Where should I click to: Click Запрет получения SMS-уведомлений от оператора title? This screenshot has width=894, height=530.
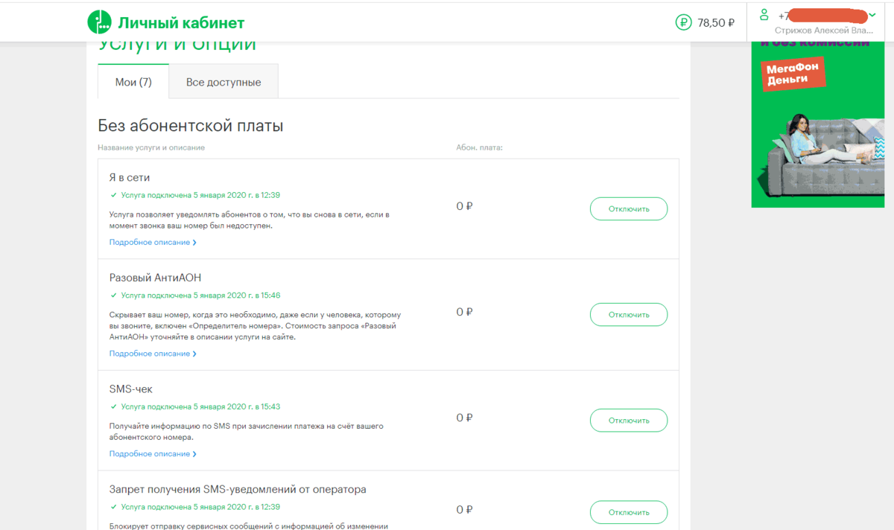point(238,490)
